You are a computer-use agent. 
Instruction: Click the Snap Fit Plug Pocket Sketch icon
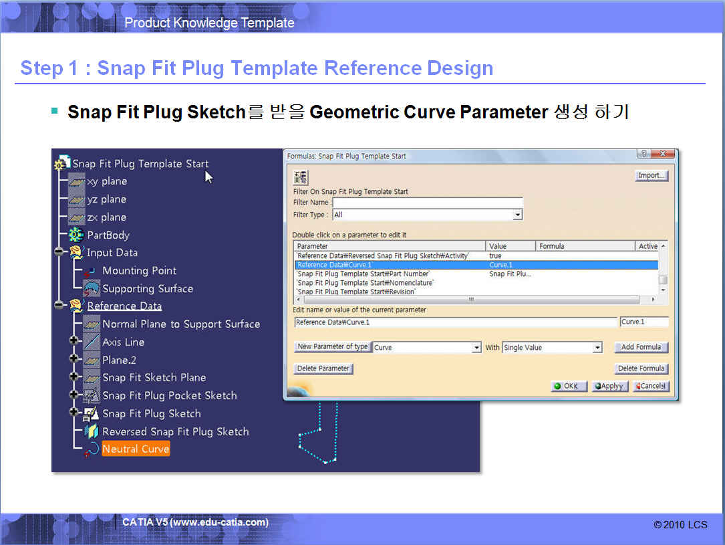(x=92, y=396)
